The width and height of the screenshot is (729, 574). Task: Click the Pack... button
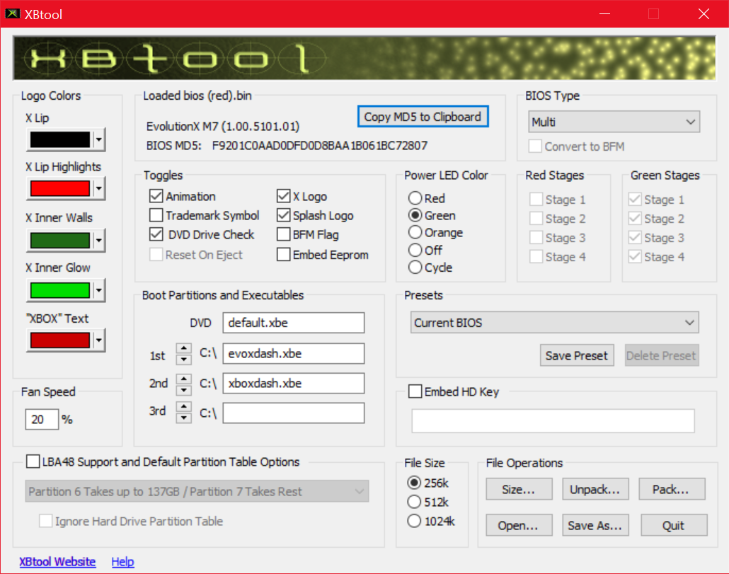pyautogui.click(x=672, y=489)
